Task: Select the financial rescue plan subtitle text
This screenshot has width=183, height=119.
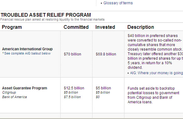Action: pyautogui.click(x=53, y=19)
